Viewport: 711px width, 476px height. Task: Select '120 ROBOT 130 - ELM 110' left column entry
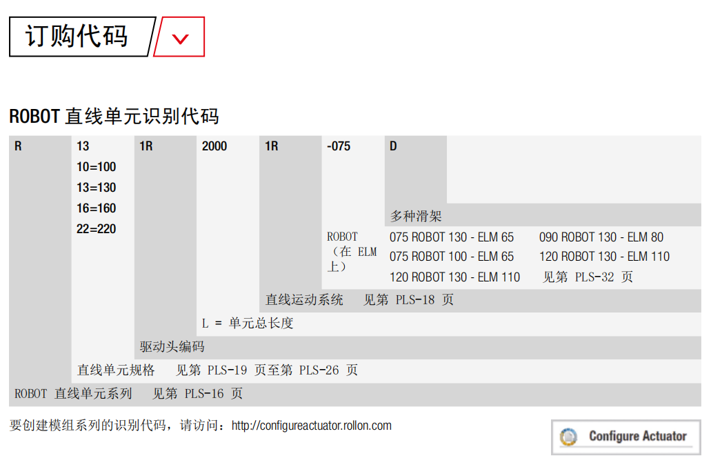point(454,277)
